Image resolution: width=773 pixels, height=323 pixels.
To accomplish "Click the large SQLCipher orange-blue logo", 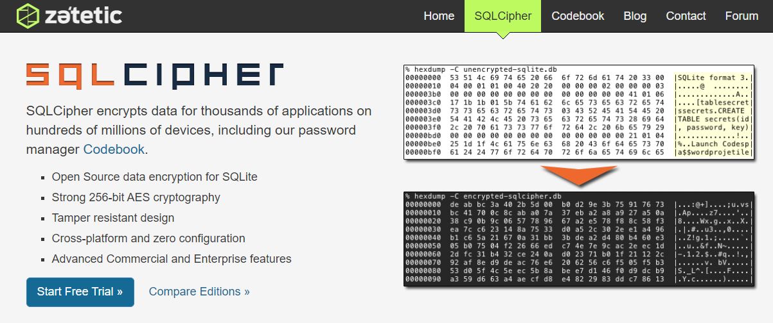I will point(155,74).
